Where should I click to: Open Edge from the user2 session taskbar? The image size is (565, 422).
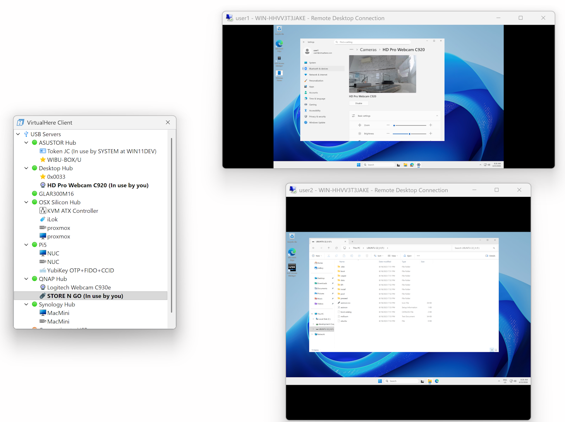coord(437,381)
